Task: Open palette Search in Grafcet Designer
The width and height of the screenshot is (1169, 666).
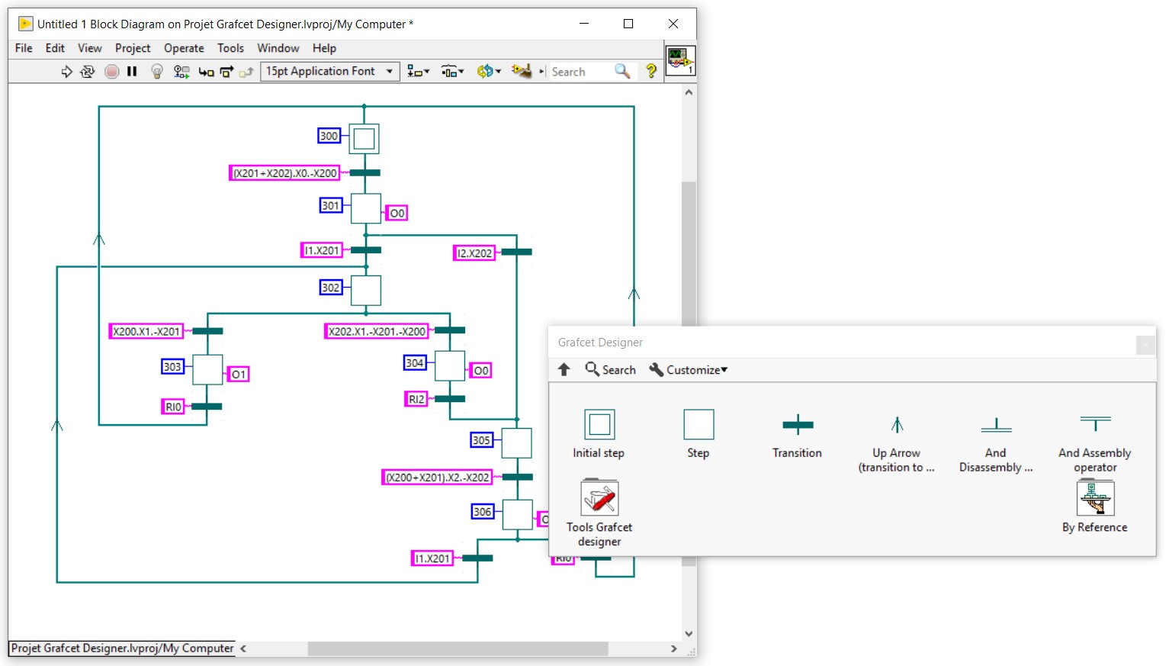Action: click(x=610, y=369)
